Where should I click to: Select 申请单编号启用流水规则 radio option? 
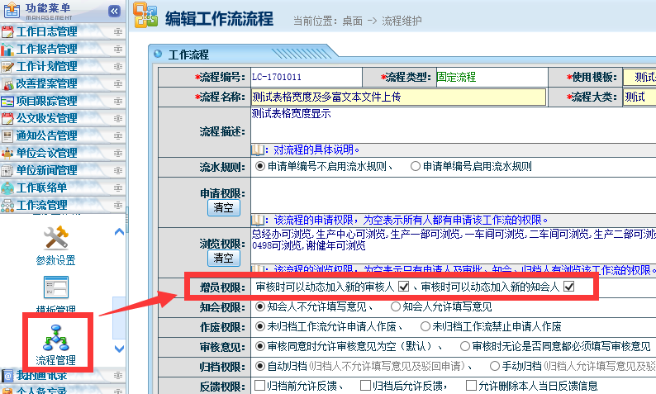[x=416, y=166]
